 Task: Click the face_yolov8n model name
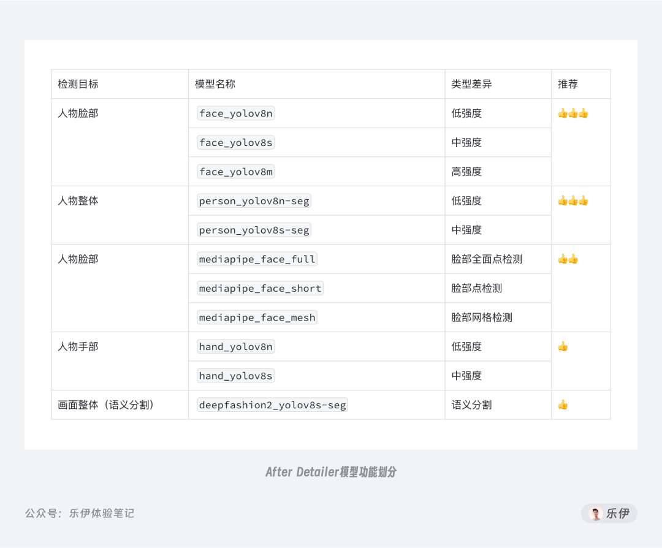click(x=235, y=113)
